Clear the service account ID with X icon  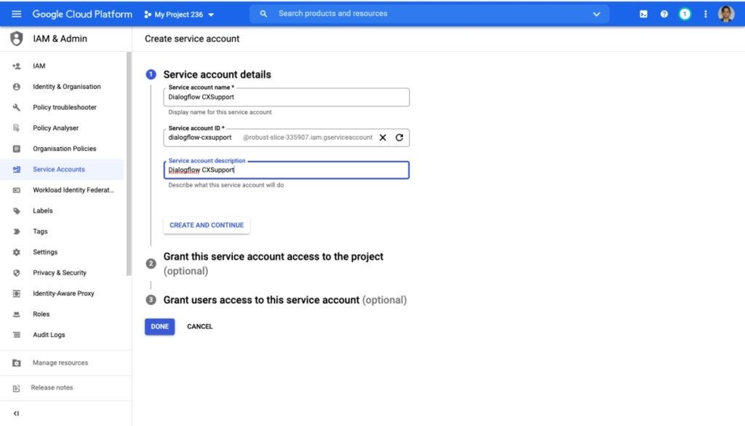(383, 138)
